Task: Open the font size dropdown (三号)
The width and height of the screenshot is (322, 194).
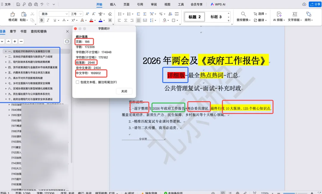Action: 81,14
